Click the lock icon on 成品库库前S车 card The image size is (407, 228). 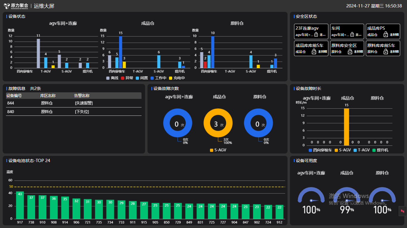[x=314, y=52]
